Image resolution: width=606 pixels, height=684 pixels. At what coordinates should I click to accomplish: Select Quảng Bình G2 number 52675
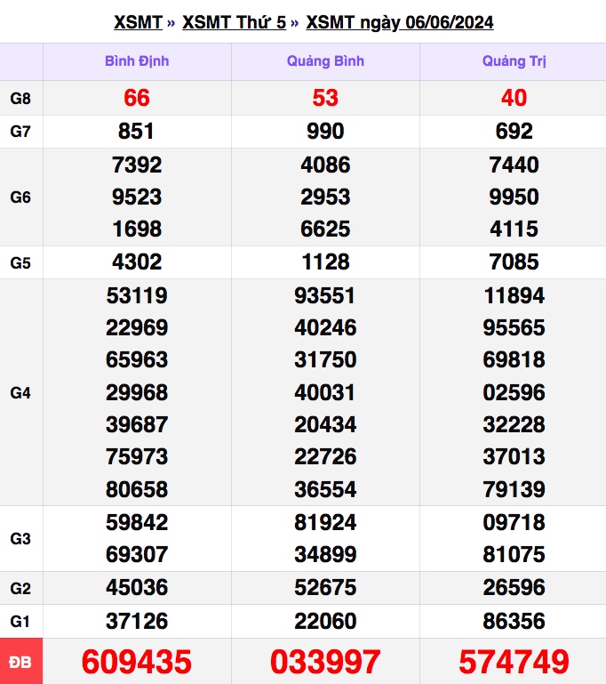pyautogui.click(x=325, y=588)
